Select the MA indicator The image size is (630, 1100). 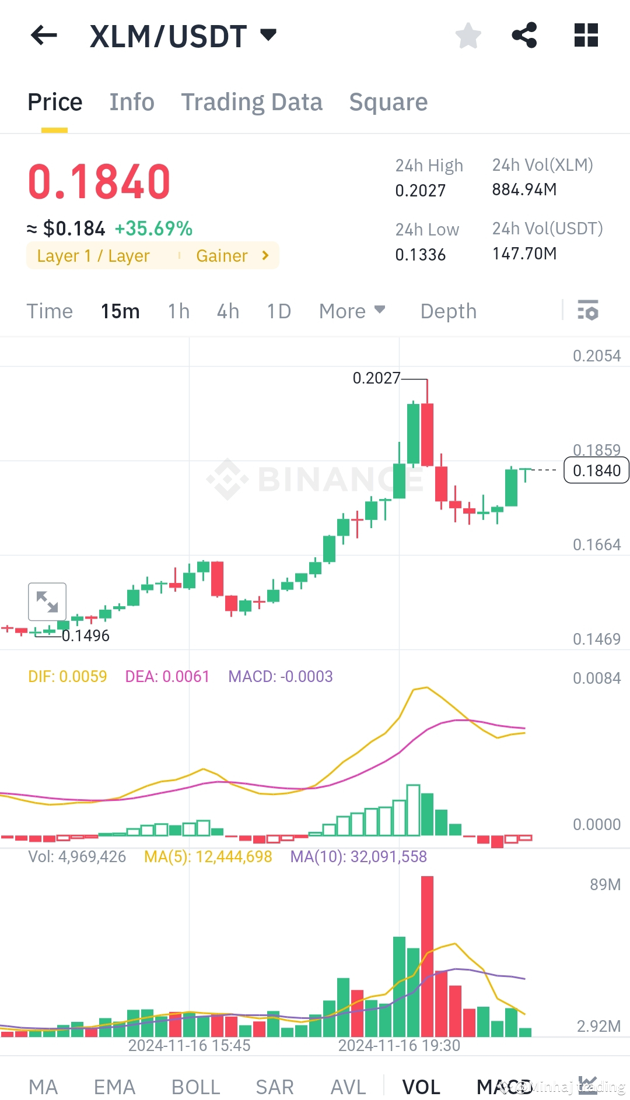(x=44, y=1085)
